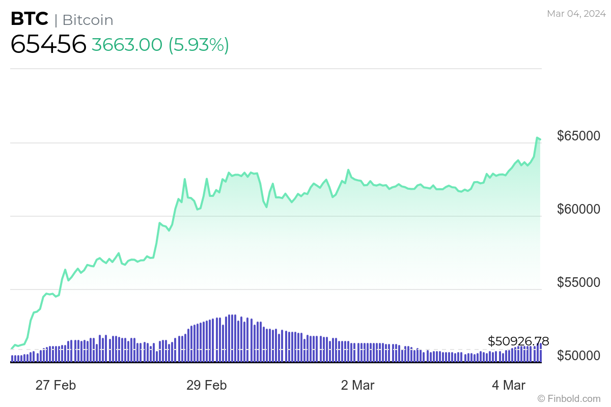This screenshot has width=611, height=407.
Task: Click the $55000 axis label
Action: tap(579, 282)
